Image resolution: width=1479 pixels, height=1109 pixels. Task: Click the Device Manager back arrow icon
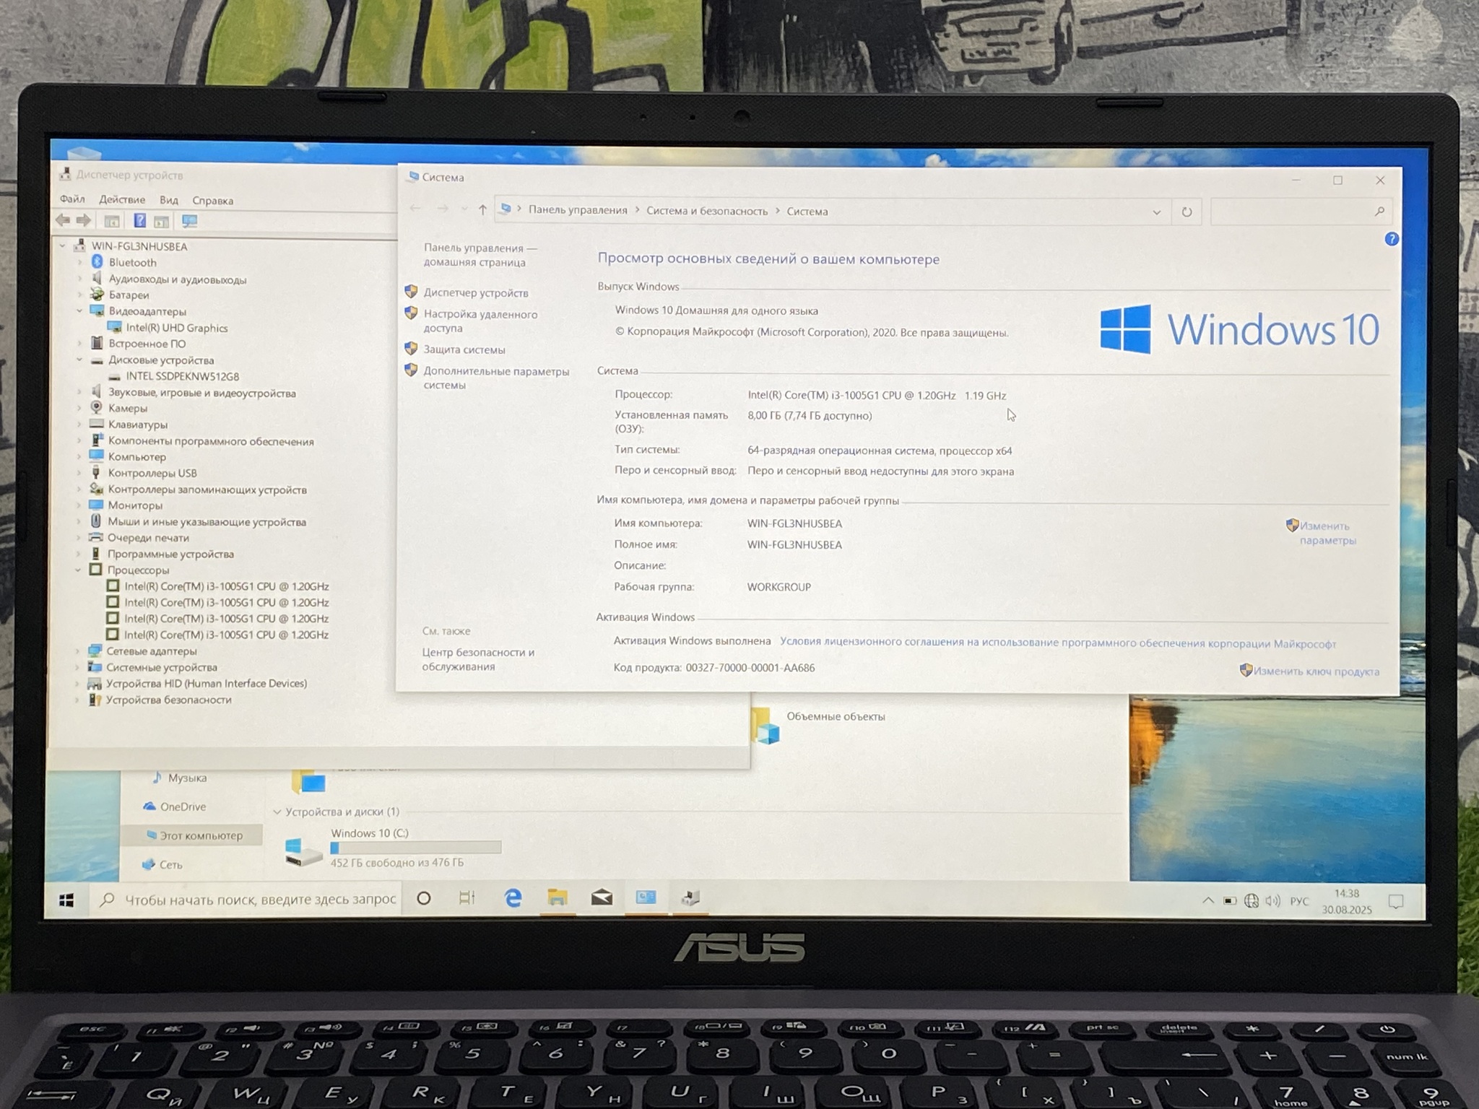tap(63, 220)
